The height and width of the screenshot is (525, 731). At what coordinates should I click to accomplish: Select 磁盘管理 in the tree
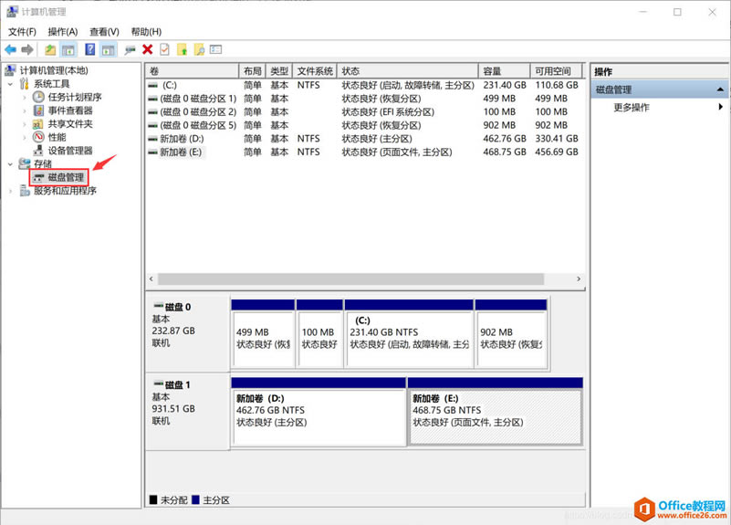pyautogui.click(x=66, y=177)
